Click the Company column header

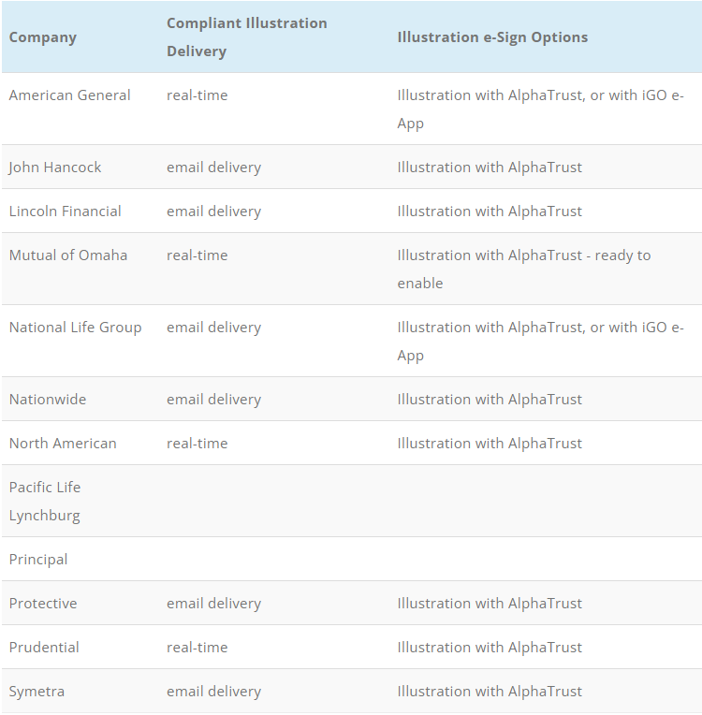(43, 37)
